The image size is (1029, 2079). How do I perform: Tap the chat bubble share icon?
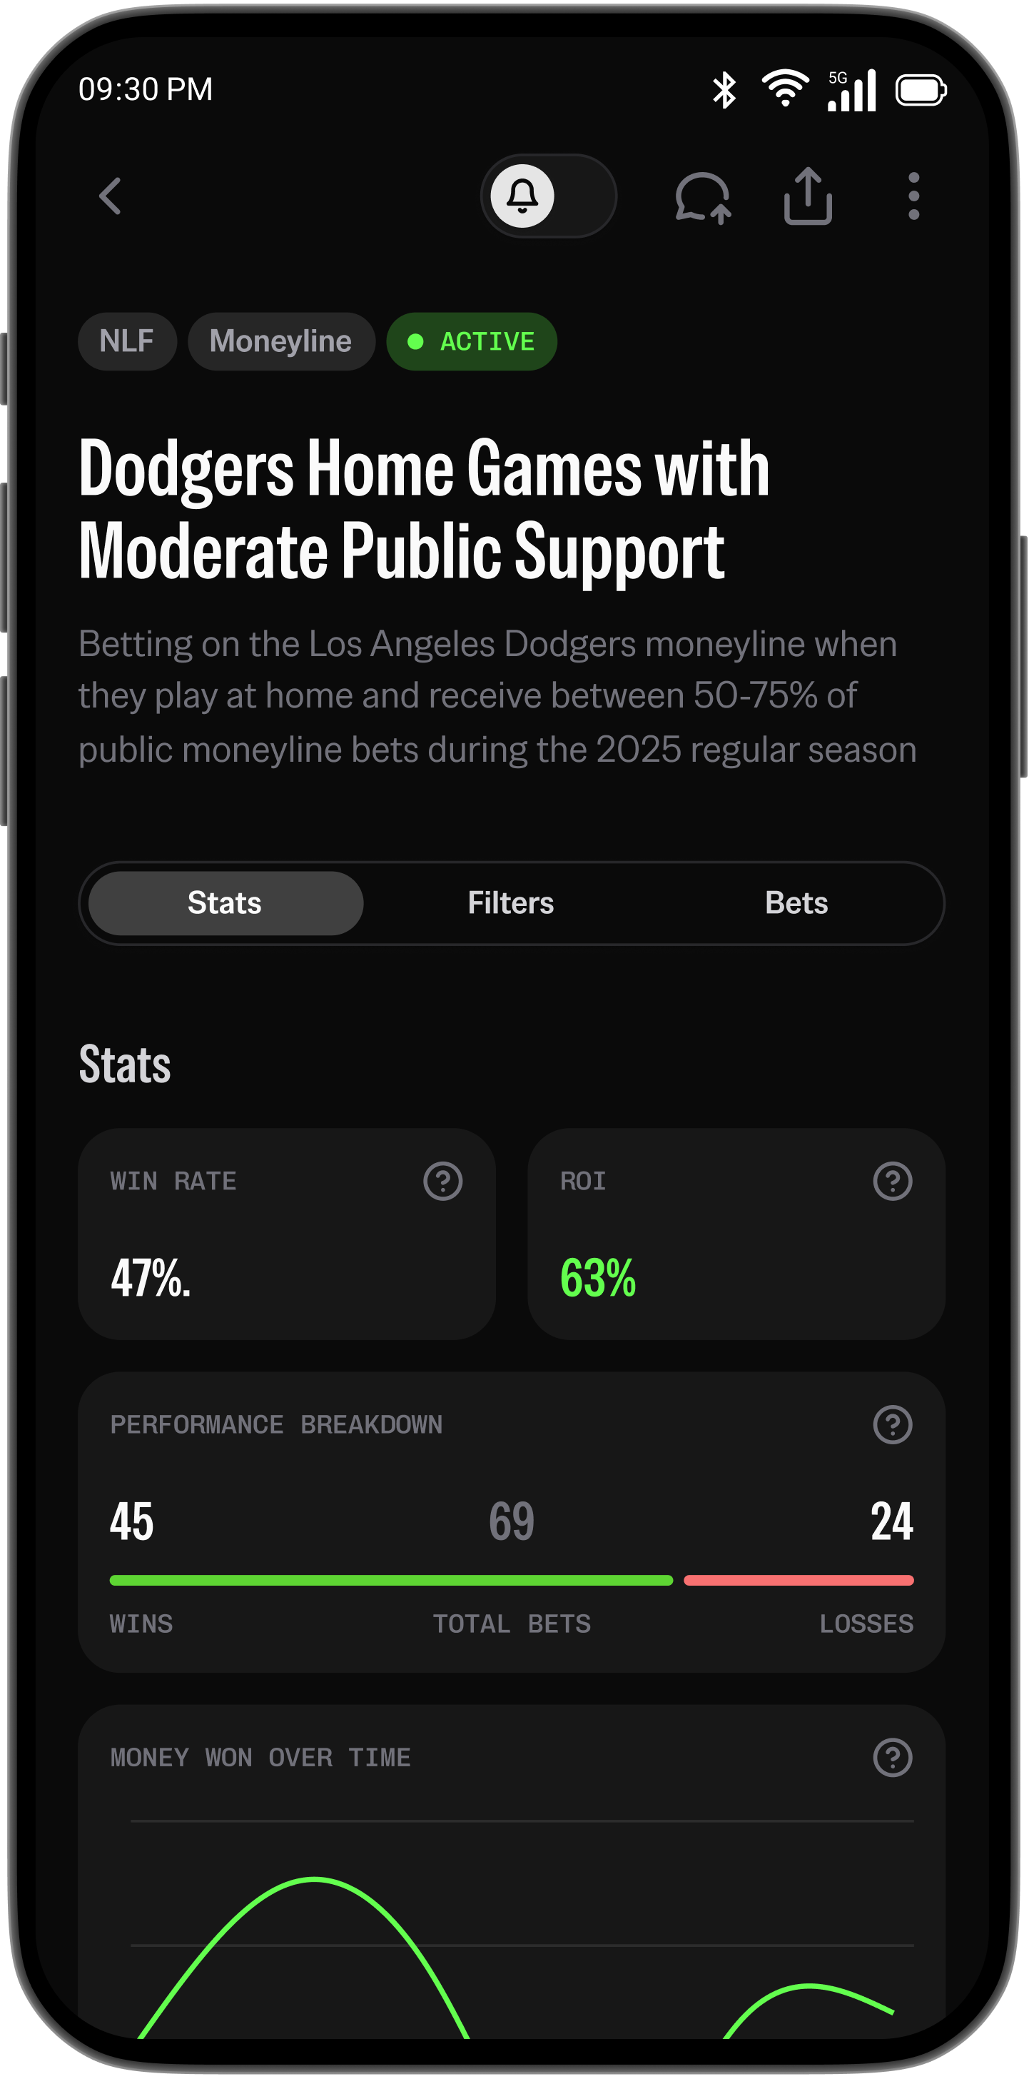tap(702, 197)
